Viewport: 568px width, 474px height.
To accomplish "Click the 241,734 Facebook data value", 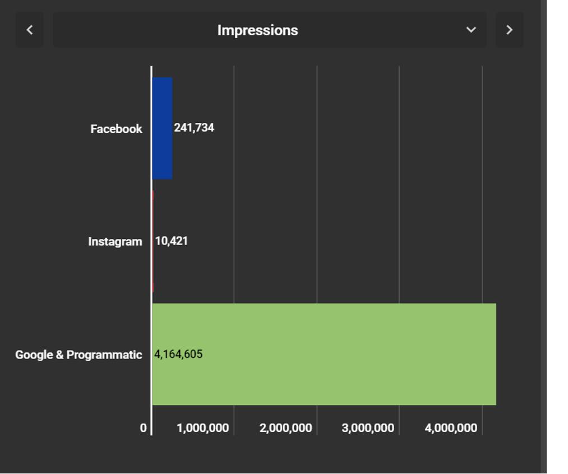I will (x=194, y=128).
